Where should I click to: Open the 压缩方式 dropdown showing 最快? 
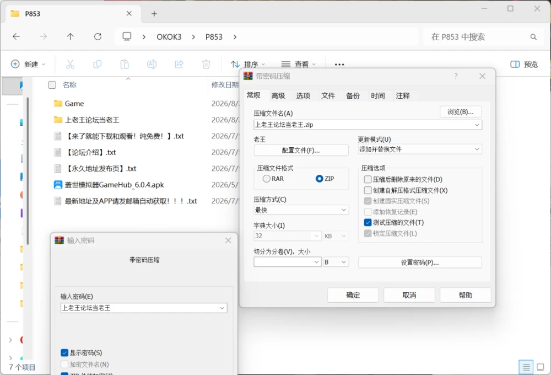344,210
